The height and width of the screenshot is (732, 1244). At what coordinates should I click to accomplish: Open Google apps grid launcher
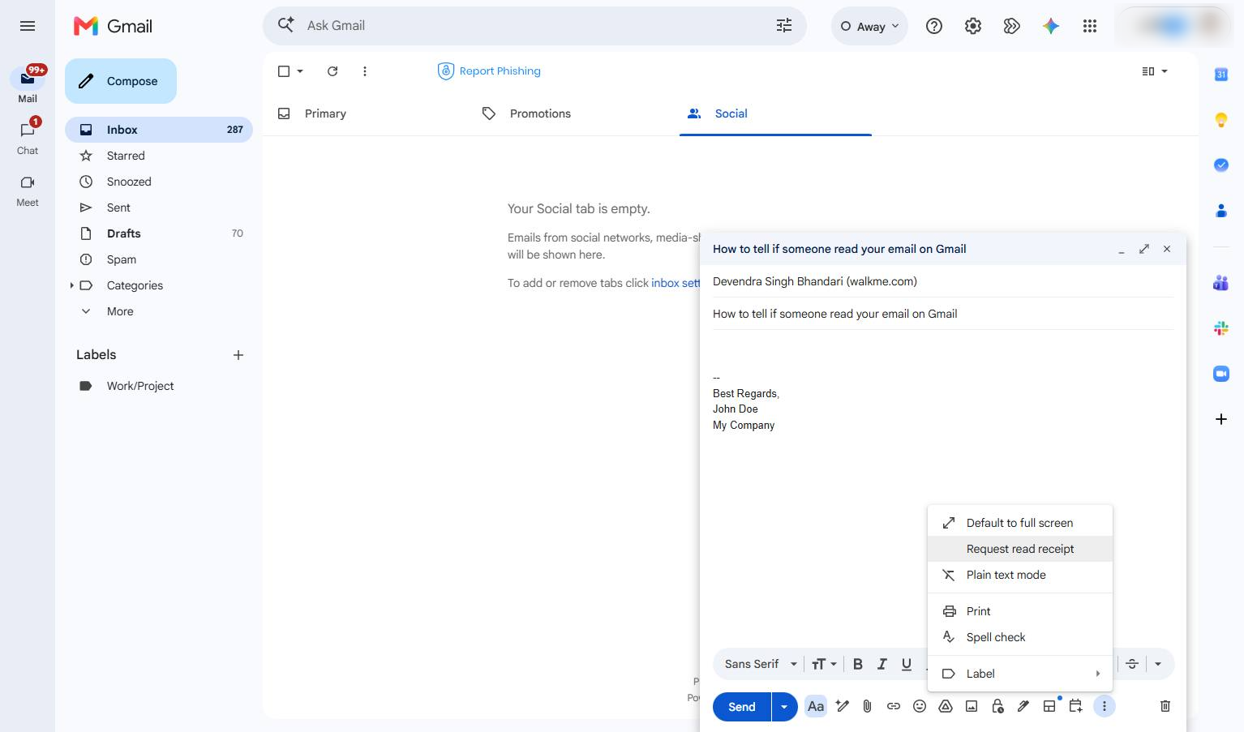(x=1090, y=26)
